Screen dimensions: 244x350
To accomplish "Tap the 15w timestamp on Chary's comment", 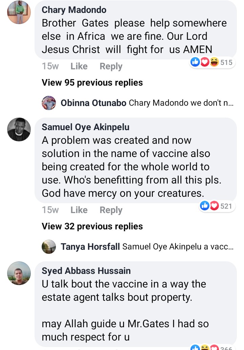I will (x=50, y=66).
